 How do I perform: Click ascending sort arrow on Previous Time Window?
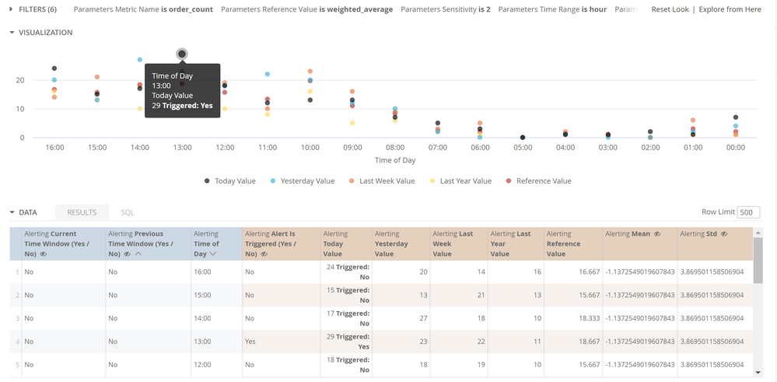(x=138, y=254)
